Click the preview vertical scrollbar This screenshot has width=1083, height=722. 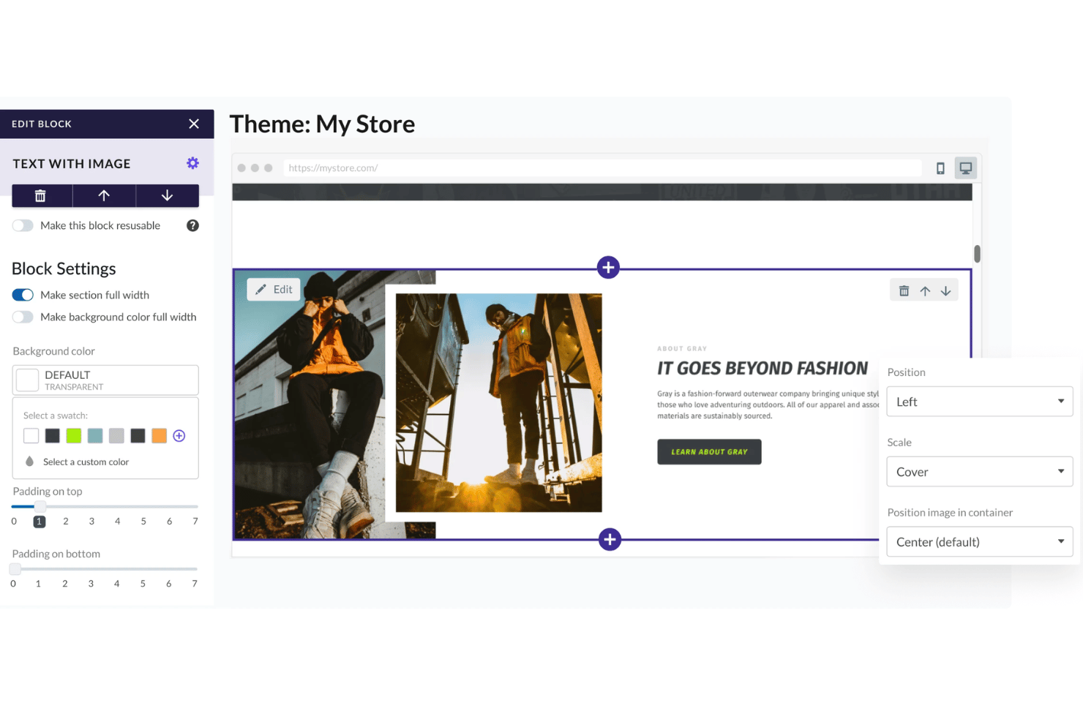click(977, 254)
